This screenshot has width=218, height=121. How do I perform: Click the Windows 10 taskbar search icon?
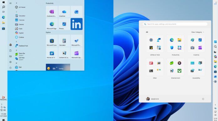[x=4, y=7]
